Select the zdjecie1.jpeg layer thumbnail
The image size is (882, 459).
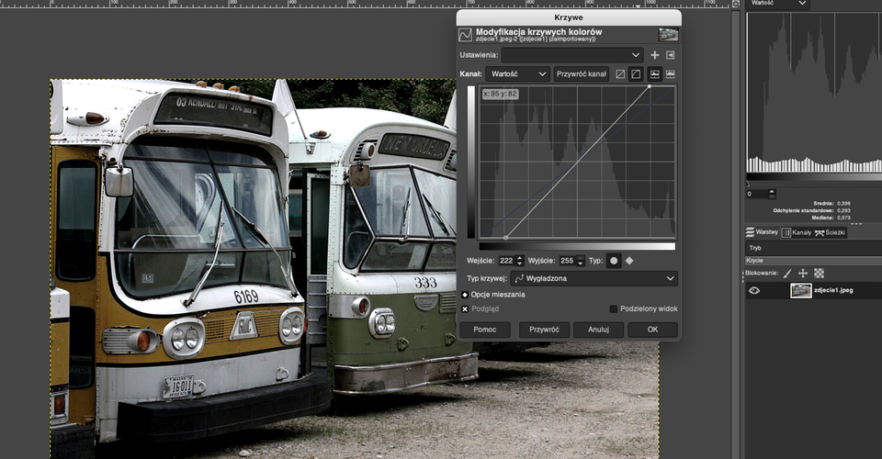click(x=800, y=290)
